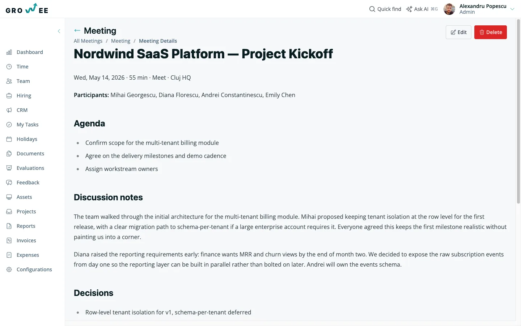The image size is (521, 326).
Task: Open Invoices in the sidebar
Action: tap(26, 241)
